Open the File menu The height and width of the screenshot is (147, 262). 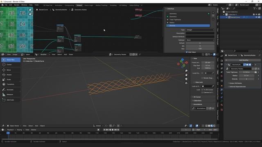point(6,5)
